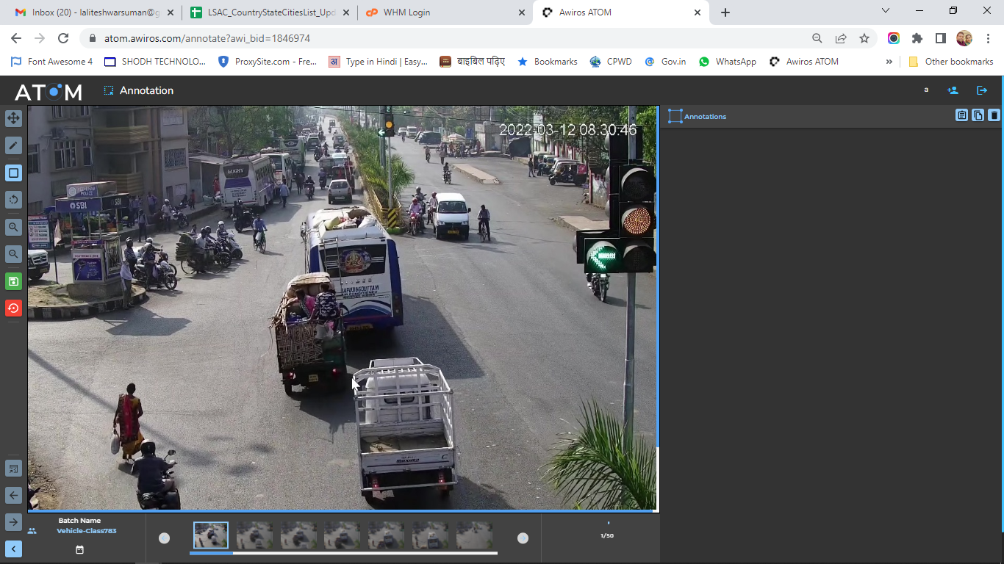Viewport: 1004px width, 564px height.
Task: Go to previous image with left arrow
Action: [x=13, y=495]
